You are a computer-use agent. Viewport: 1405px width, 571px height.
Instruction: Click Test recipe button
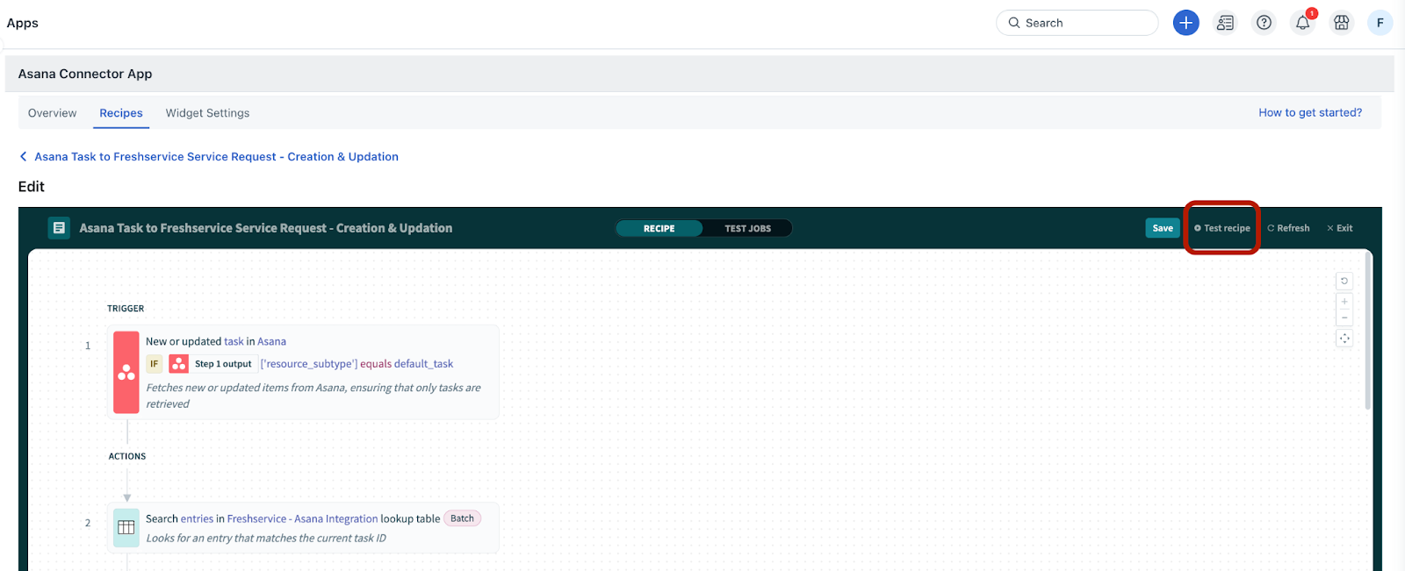click(x=1222, y=228)
